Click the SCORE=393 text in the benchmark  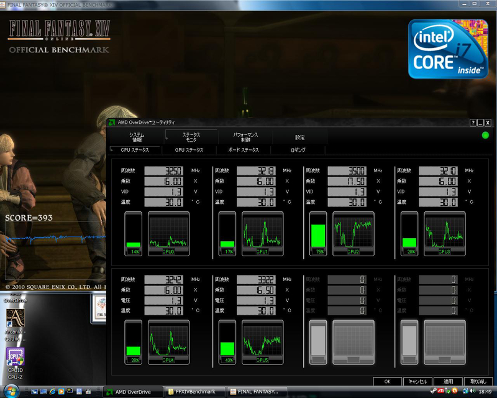point(29,218)
